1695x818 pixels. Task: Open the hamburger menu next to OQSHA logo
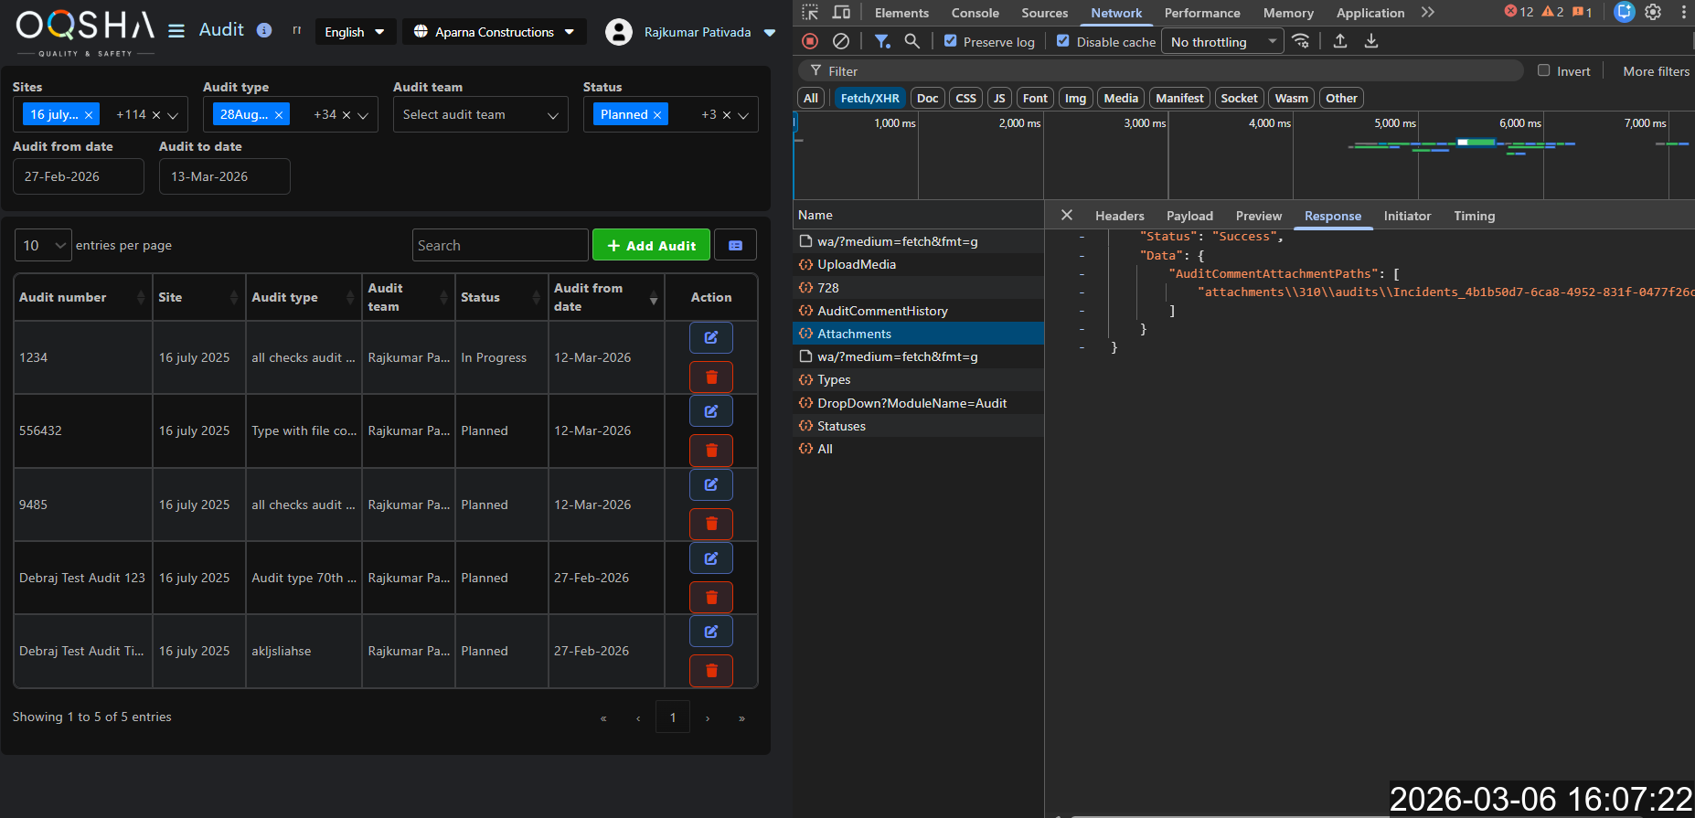coord(176,31)
